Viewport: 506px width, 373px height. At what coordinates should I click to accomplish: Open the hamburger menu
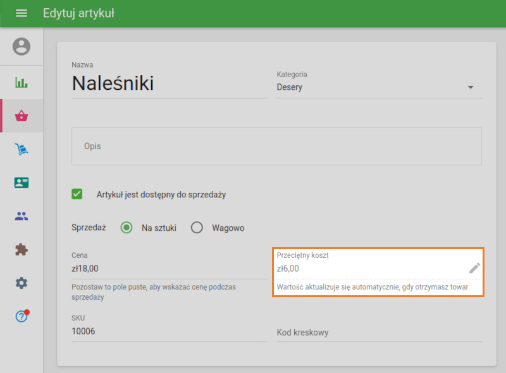tap(22, 13)
